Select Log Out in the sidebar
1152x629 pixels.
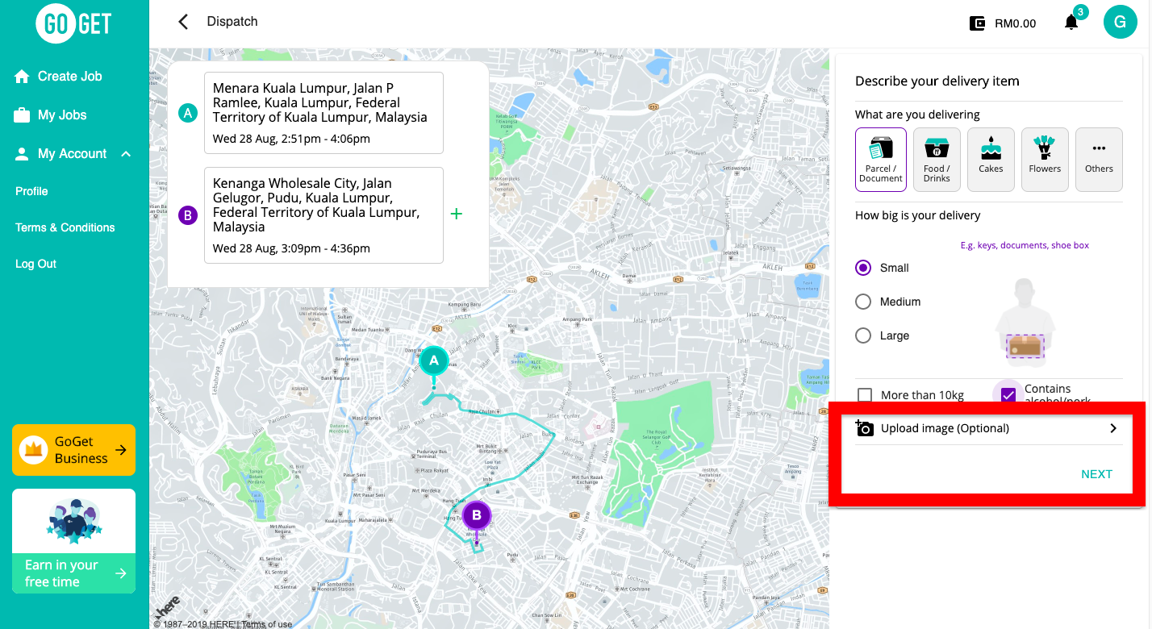click(35, 264)
